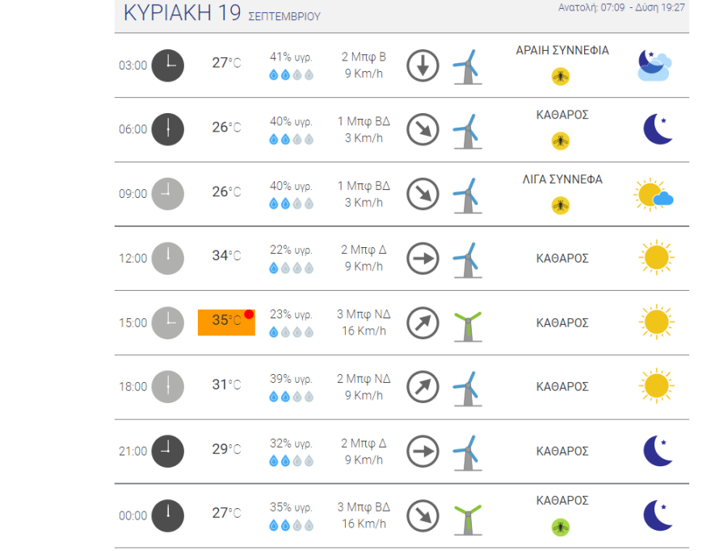
Task: Click the yellow mosquito icon at 06:00
Action: (560, 141)
